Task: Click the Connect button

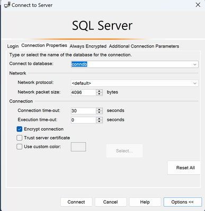Action: [76, 202]
